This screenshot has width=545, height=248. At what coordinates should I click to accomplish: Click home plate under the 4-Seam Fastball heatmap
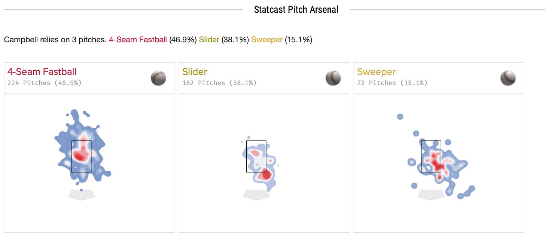point(82,195)
